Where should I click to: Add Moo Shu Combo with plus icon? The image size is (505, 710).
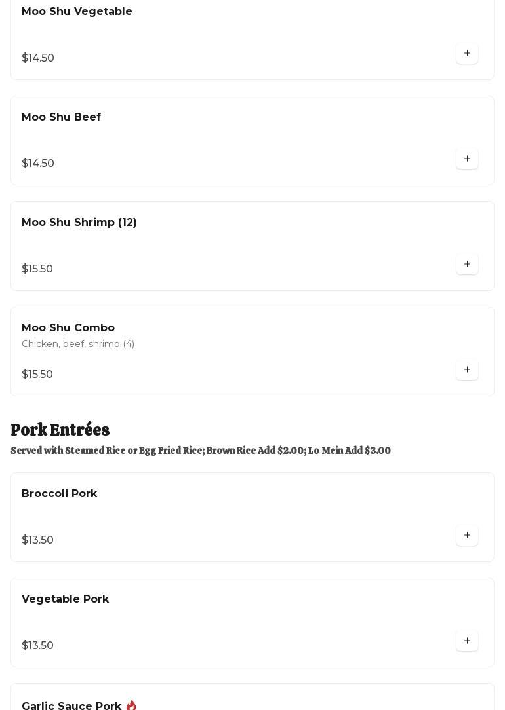(x=467, y=369)
